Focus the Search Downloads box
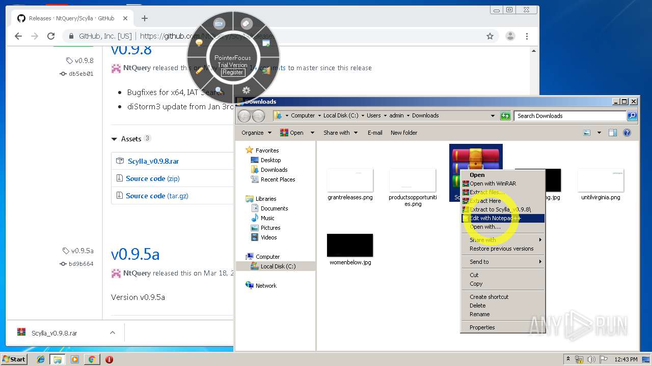 [570, 115]
